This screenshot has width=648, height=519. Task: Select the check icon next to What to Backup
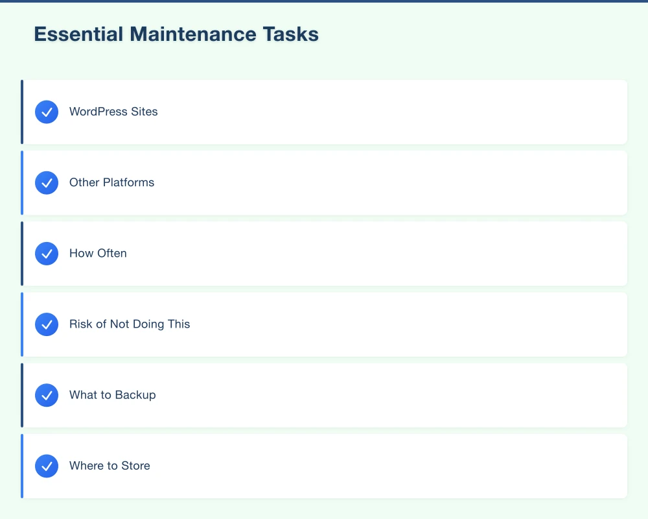(46, 395)
